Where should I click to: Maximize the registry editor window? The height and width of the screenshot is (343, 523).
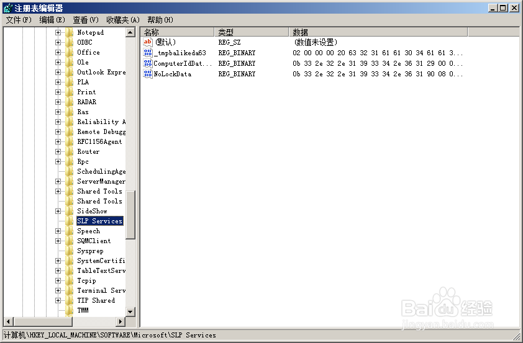coord(503,8)
